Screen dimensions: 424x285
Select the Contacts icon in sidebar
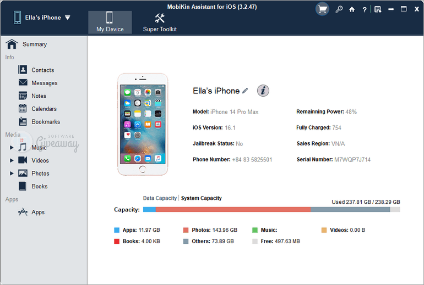[x=23, y=70]
